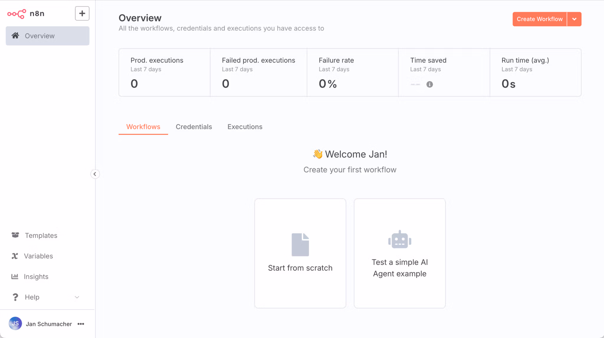Viewport: 604px width, 338px height.
Task: Open the Insights panel
Action: [36, 276]
